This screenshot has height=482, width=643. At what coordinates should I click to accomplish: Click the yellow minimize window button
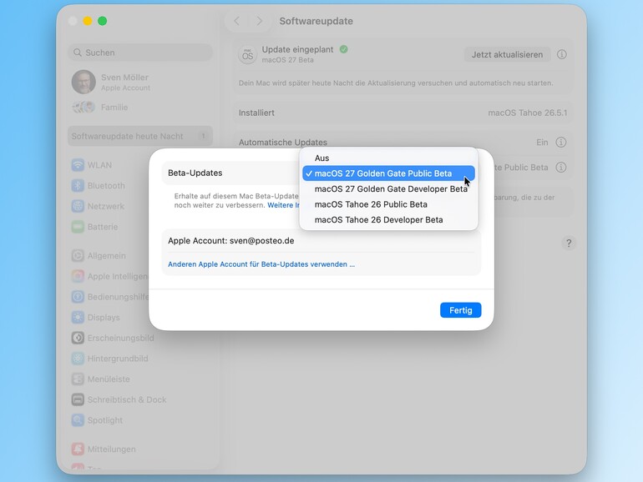(88, 21)
